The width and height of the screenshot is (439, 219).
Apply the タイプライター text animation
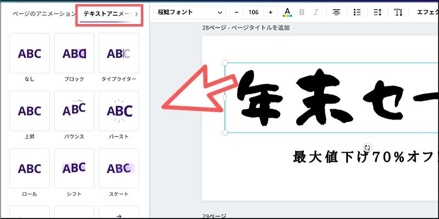(119, 53)
